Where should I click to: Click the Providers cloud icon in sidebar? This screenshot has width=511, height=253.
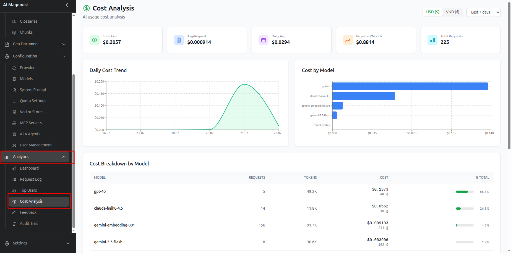(x=14, y=68)
